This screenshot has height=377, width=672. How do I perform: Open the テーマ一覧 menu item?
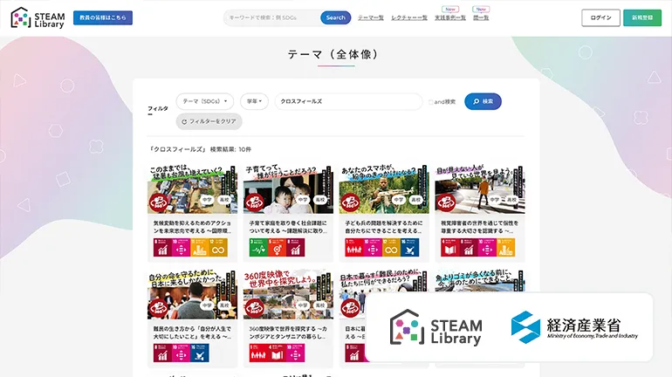[370, 17]
